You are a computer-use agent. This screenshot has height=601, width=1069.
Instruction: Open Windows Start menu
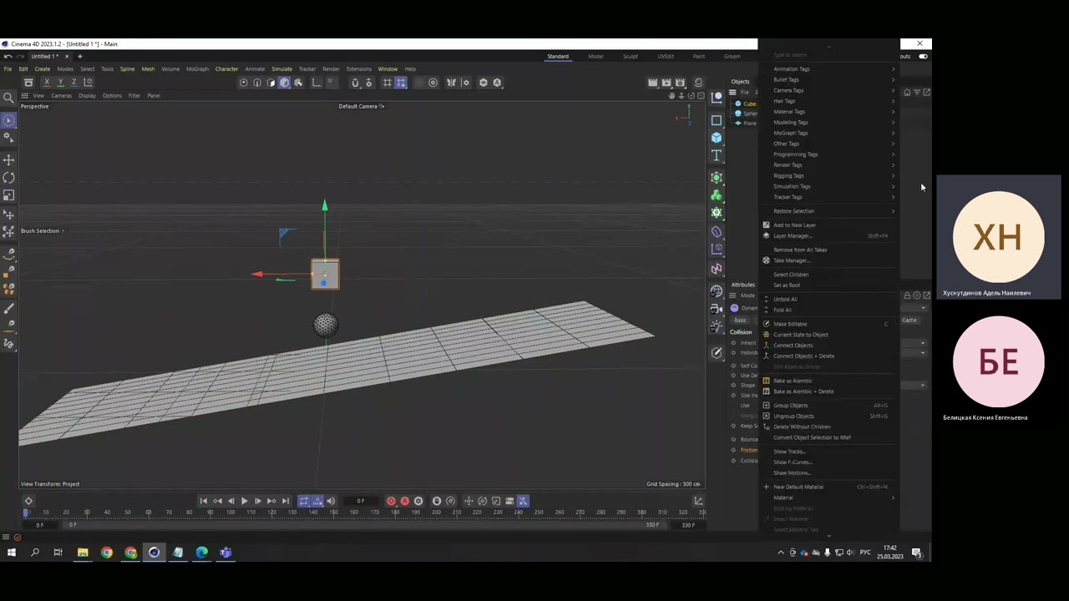[11, 552]
